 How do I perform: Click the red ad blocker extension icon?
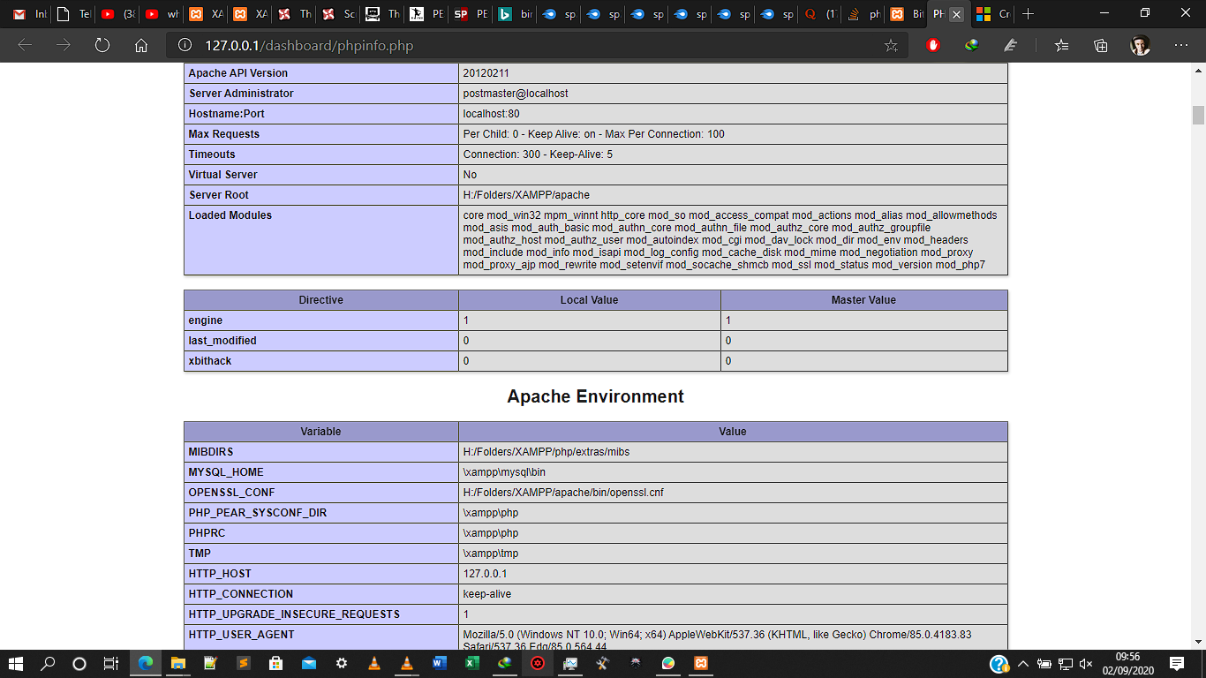point(933,45)
